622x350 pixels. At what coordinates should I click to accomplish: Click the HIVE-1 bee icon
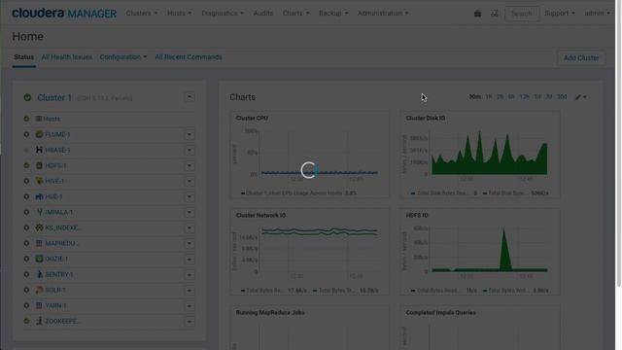39,181
